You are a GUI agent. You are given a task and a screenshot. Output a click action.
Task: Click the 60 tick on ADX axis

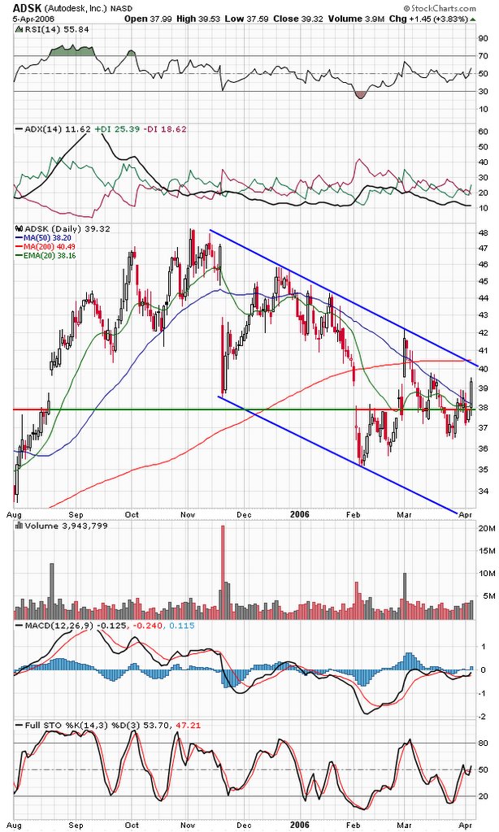click(x=483, y=132)
